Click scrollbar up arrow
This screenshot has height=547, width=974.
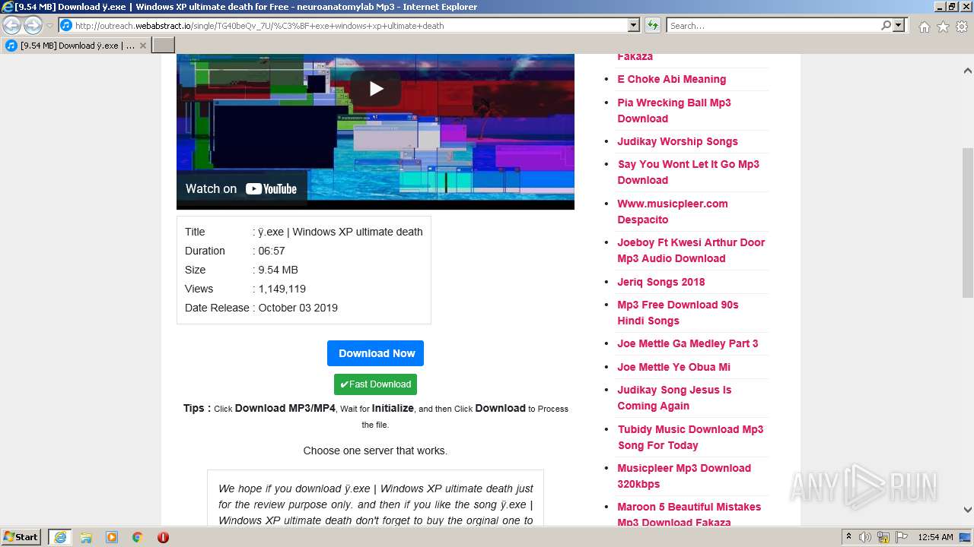point(967,71)
